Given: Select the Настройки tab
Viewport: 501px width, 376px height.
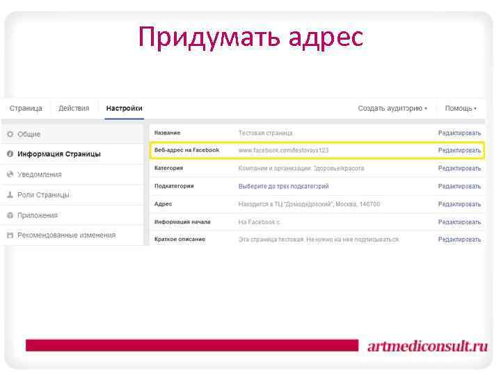Looking at the screenshot, I should point(125,109).
